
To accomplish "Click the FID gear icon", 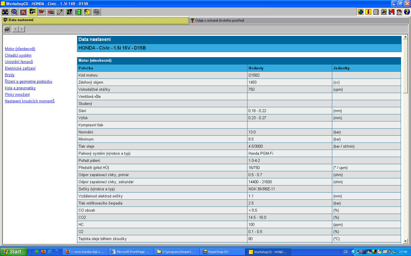I will [96, 12].
